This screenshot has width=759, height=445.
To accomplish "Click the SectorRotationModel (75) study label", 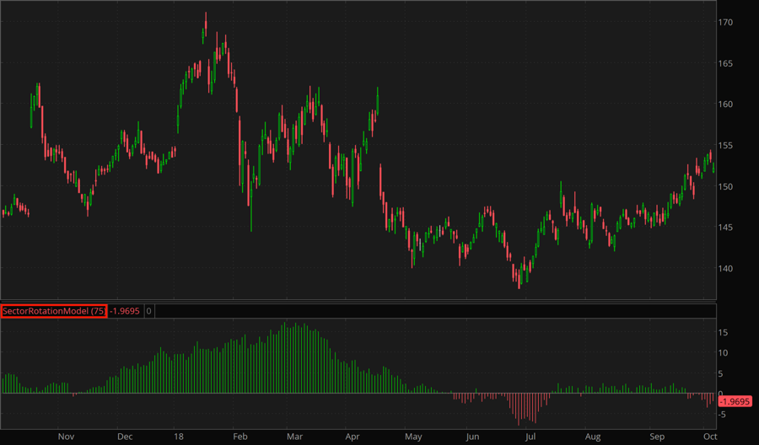I will pyautogui.click(x=54, y=311).
